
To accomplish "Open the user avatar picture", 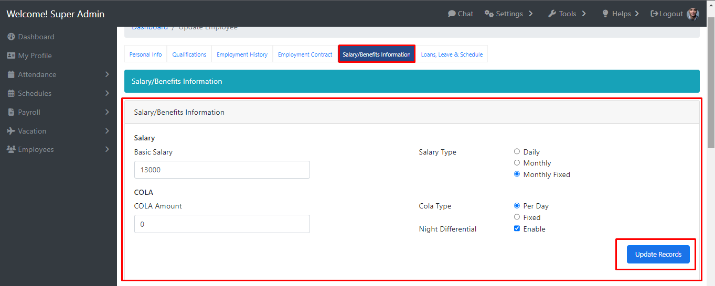I will (x=692, y=14).
